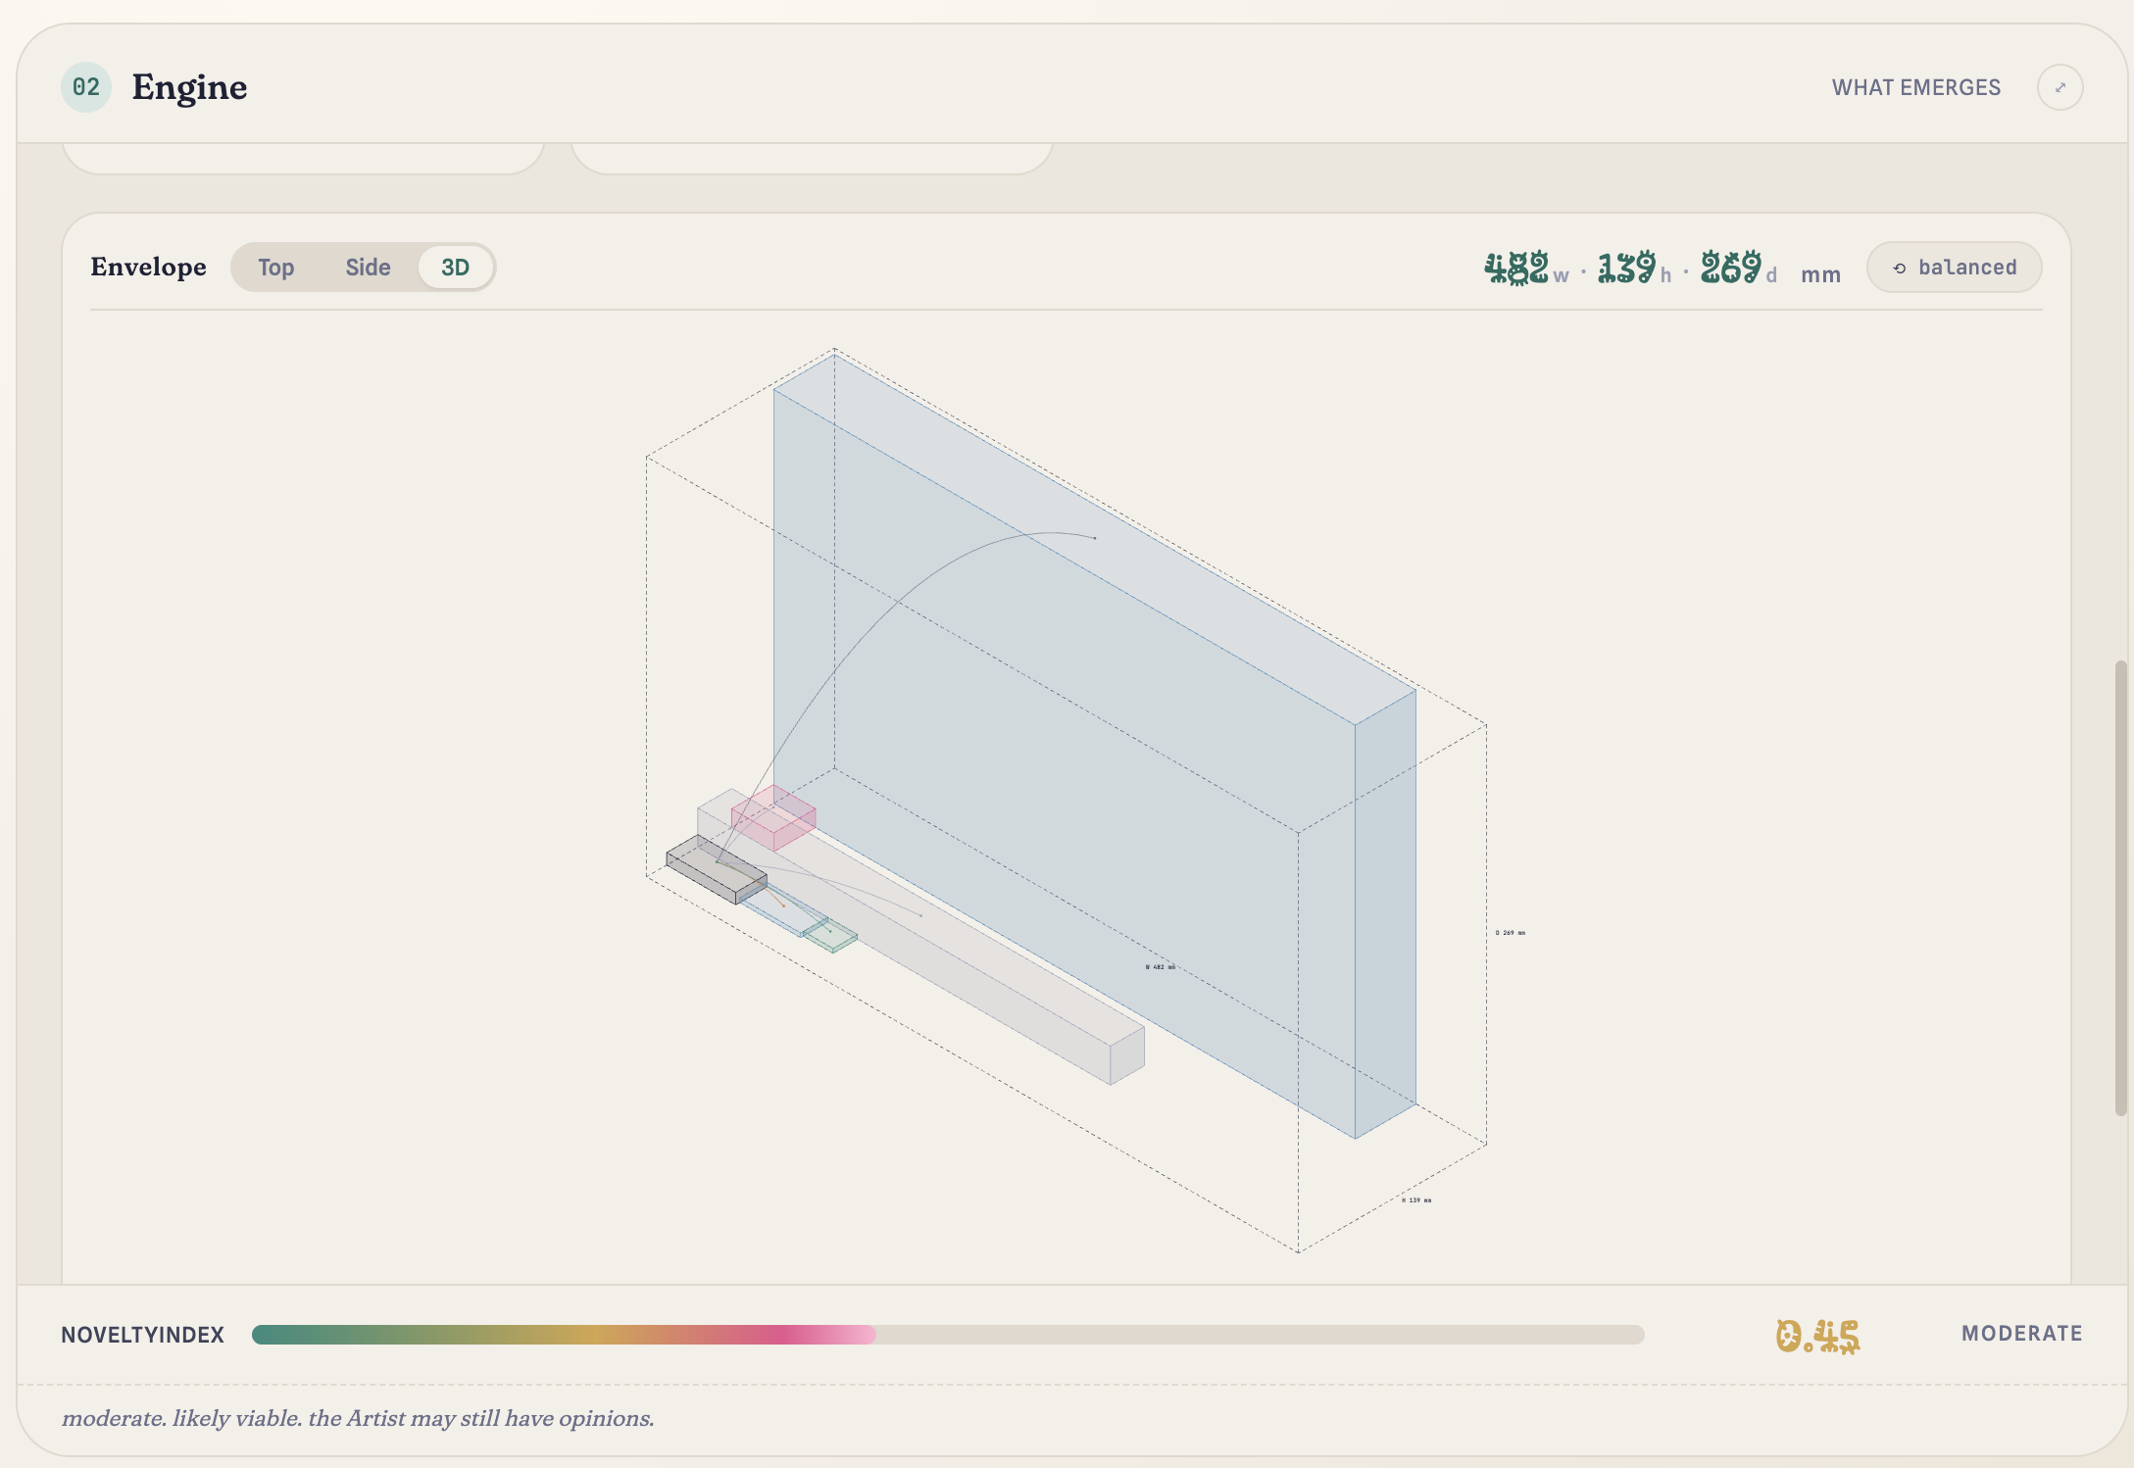Click the expand arrows icon near WHAT EMERGES

2060,87
